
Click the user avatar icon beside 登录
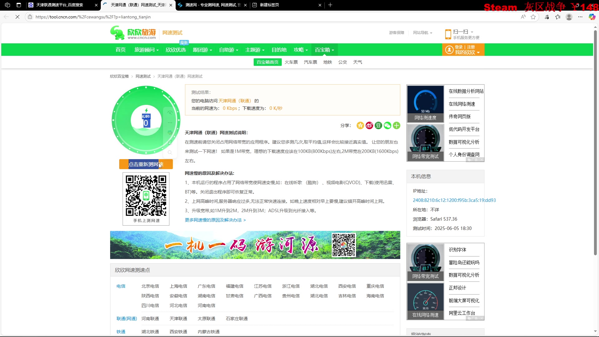click(x=449, y=50)
